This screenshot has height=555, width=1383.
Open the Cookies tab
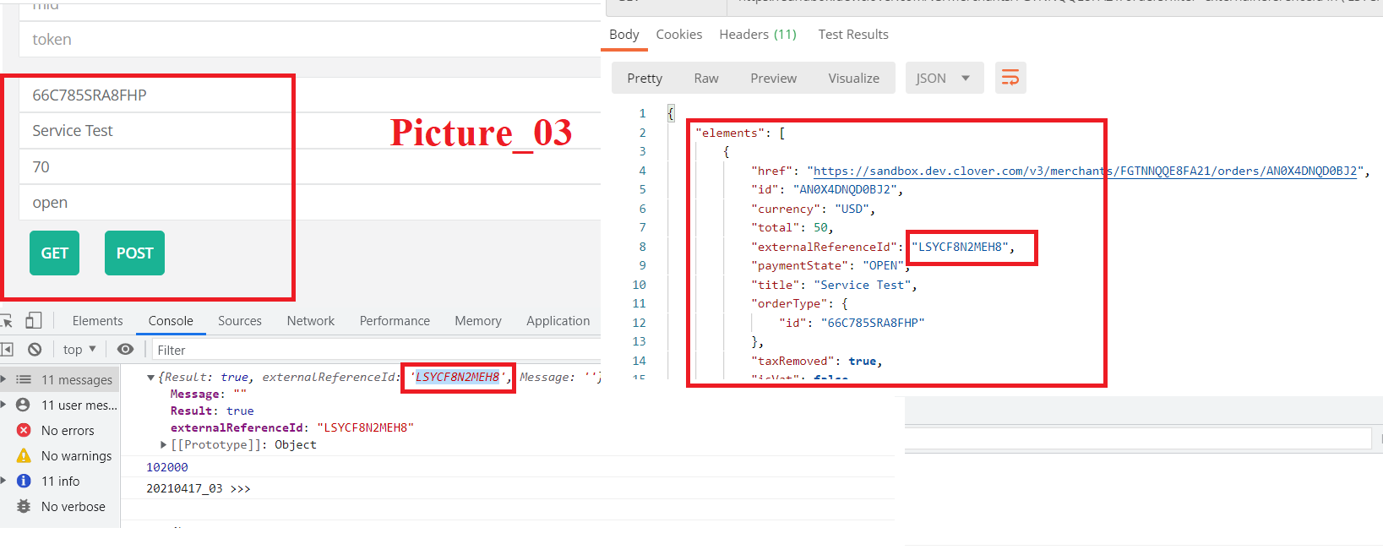(x=679, y=34)
